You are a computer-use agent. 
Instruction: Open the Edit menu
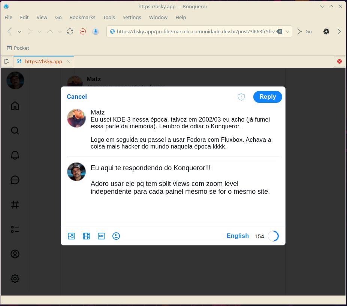pyautogui.click(x=24, y=17)
